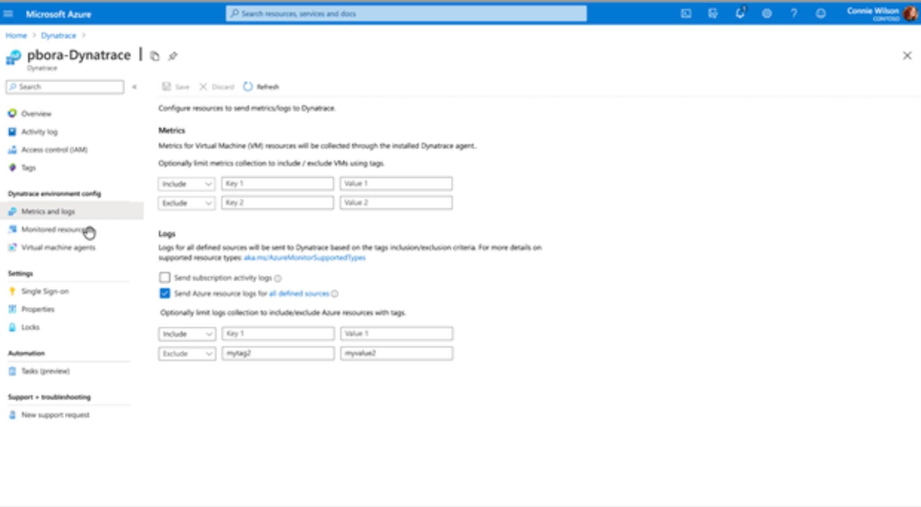The image size is (921, 507).
Task: Open the feedback smiley icon
Action: tap(821, 14)
